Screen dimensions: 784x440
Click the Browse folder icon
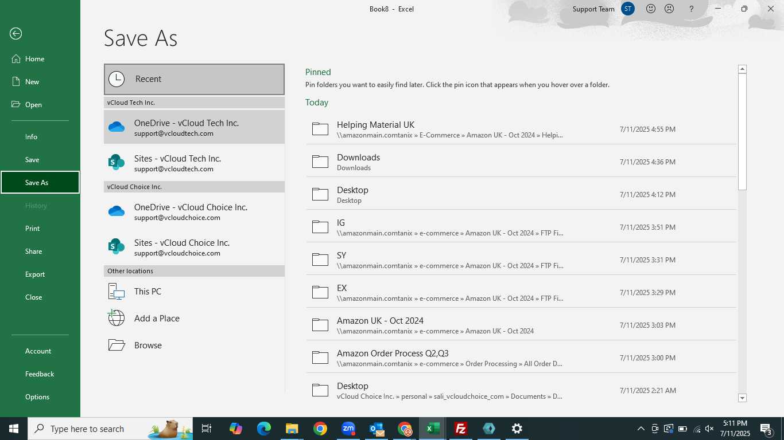tap(117, 345)
